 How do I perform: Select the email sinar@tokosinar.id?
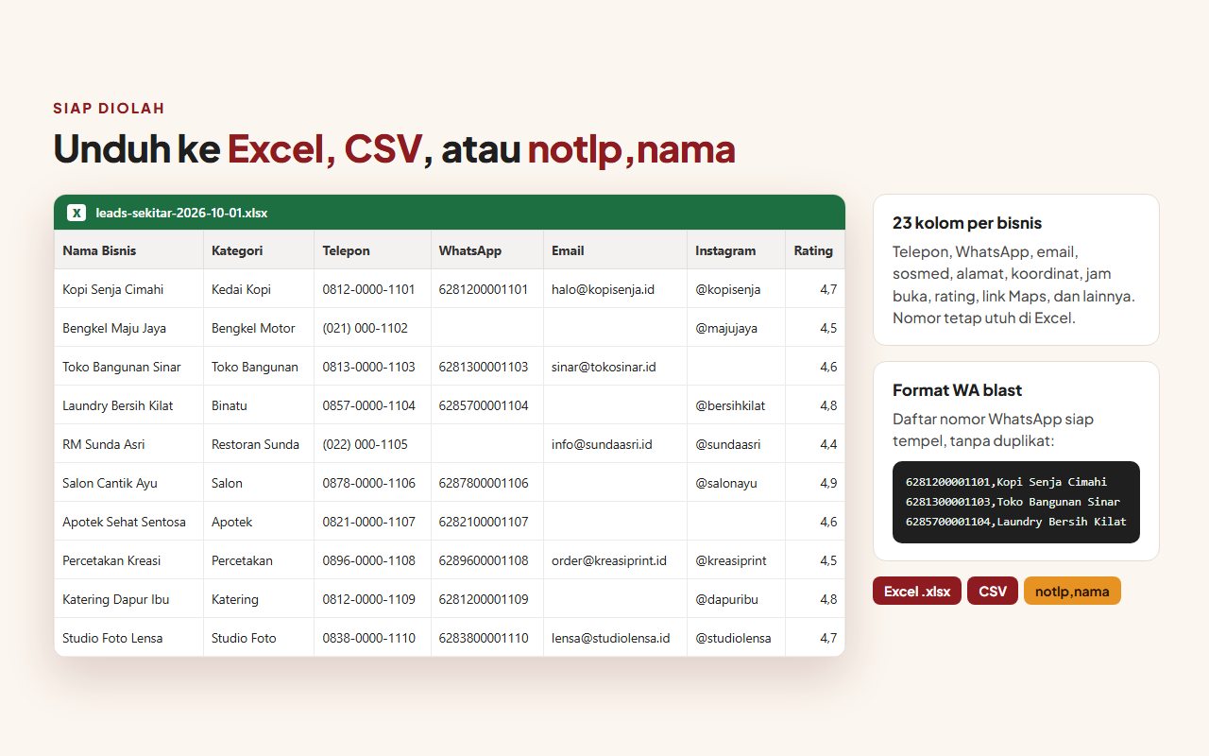click(604, 367)
